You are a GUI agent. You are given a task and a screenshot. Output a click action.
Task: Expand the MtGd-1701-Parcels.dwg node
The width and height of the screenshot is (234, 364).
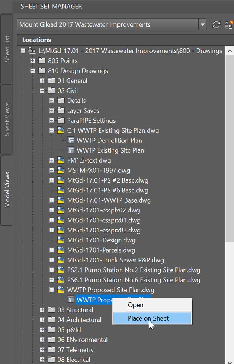click(x=52, y=250)
